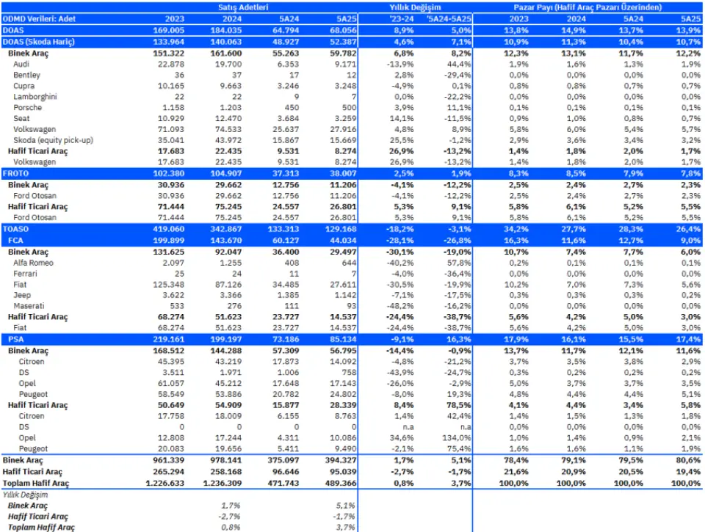Click DOAS 2024 value 184.035
This screenshot has height=532, width=705.
pyautogui.click(x=226, y=30)
